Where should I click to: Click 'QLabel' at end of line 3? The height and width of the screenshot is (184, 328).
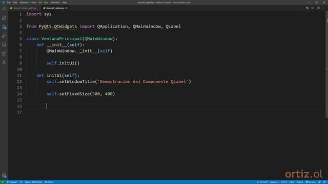[173, 27]
